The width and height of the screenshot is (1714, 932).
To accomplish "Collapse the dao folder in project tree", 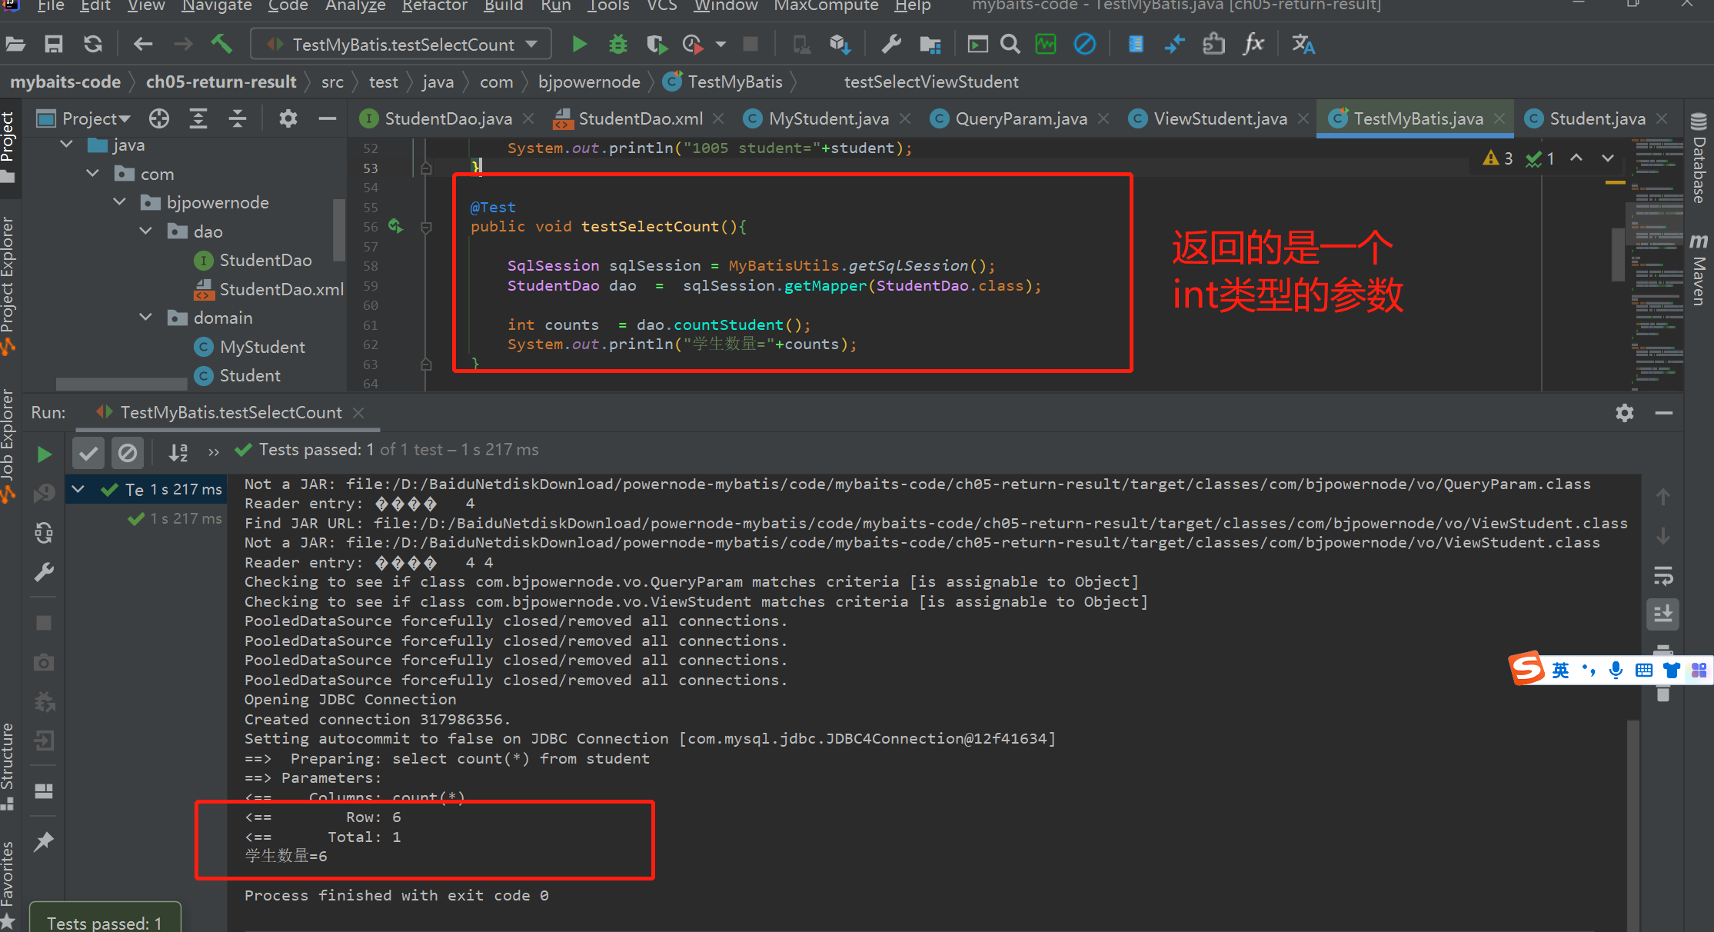I will pos(146,231).
